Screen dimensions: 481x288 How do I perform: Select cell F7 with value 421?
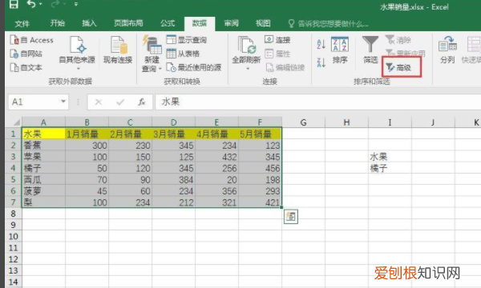tap(260, 202)
